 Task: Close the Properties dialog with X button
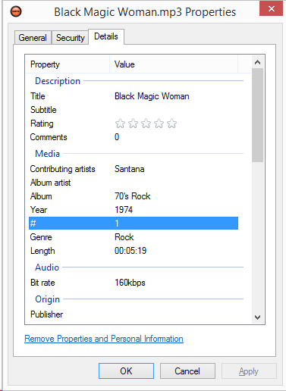click(271, 8)
